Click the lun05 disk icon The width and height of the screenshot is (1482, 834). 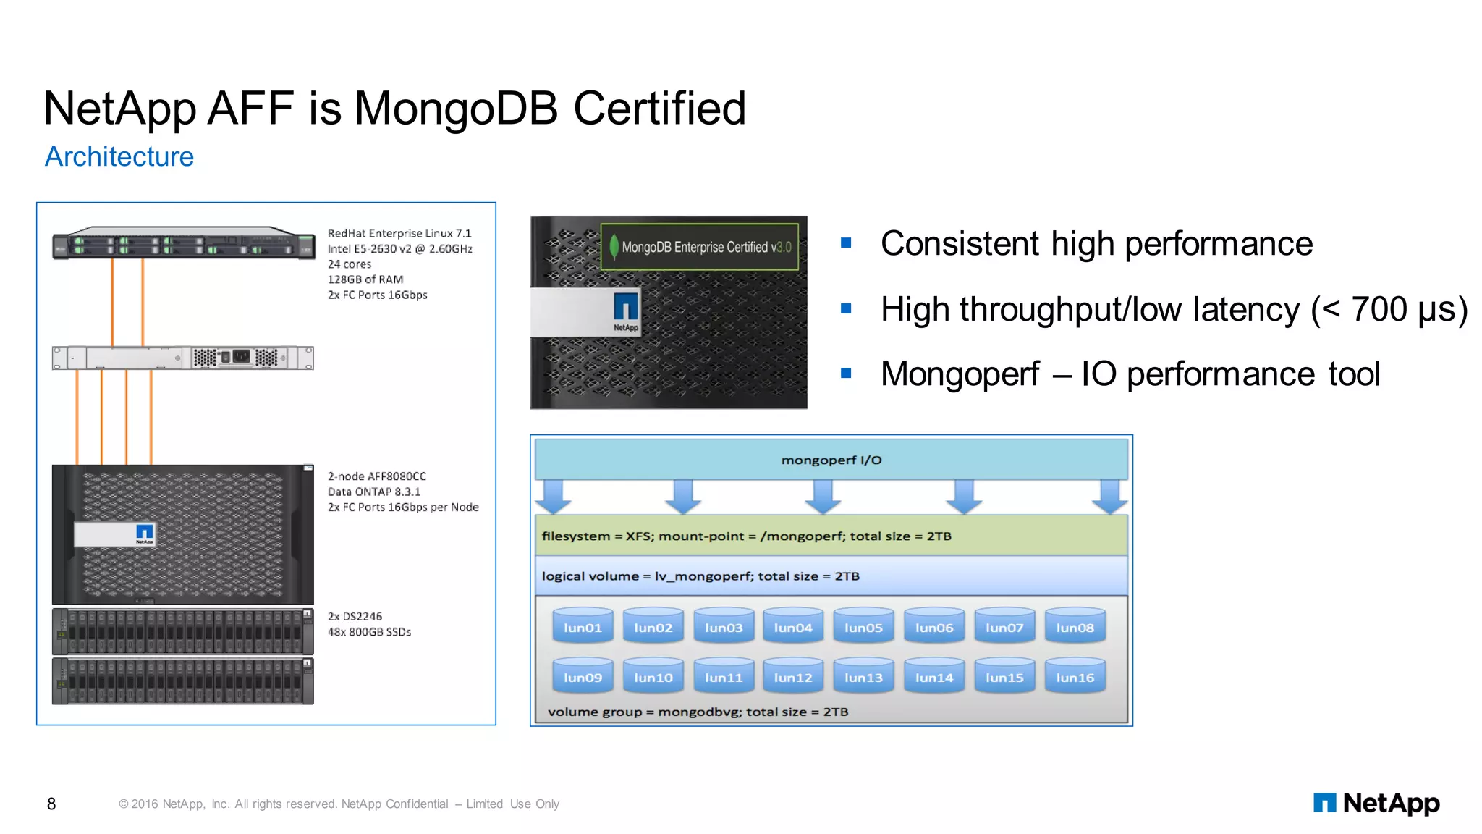pyautogui.click(x=863, y=625)
